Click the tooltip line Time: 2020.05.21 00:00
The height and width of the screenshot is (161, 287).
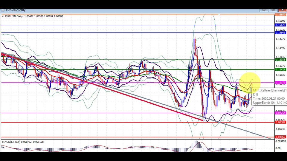pyautogui.click(x=269, y=99)
